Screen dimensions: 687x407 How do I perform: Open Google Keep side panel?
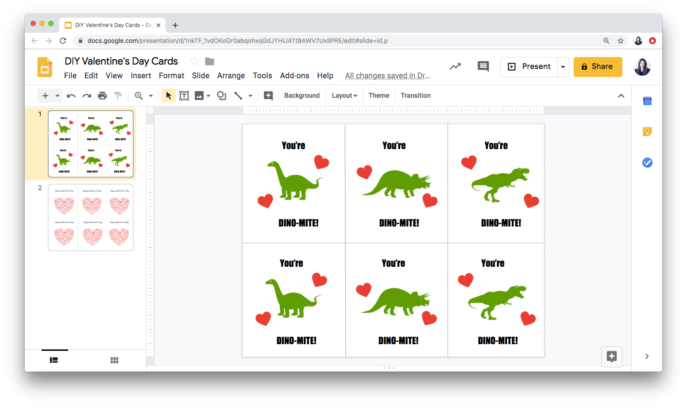coord(647,132)
